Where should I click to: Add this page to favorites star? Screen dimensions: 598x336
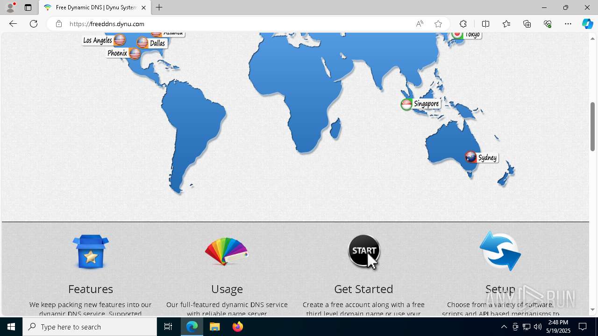(438, 24)
